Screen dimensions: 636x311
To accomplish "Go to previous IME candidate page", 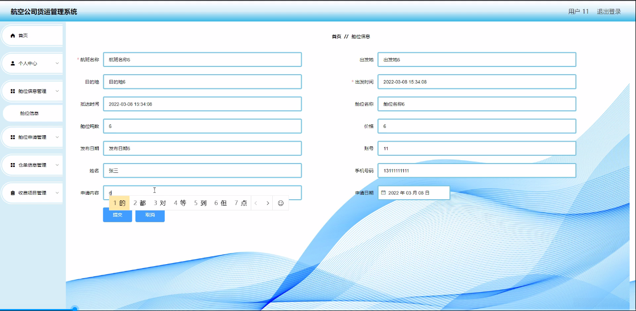I will [x=256, y=203].
